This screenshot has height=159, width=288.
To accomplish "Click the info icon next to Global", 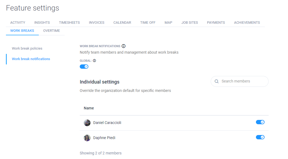I will point(94,60).
